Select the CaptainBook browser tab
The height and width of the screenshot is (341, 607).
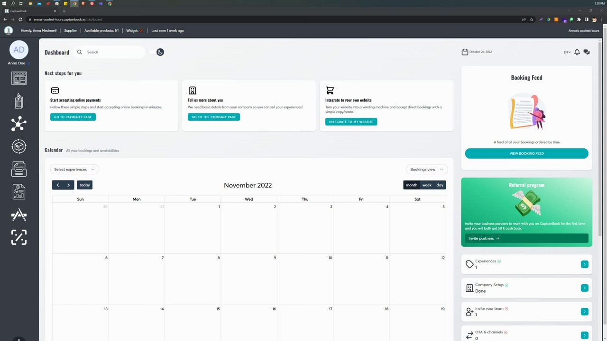tap(29, 11)
